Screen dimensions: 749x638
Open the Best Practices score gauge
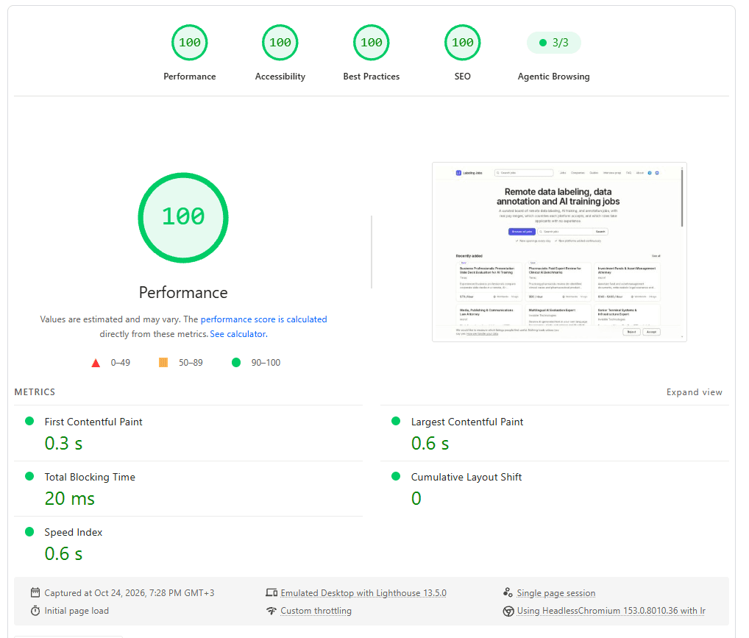(371, 43)
